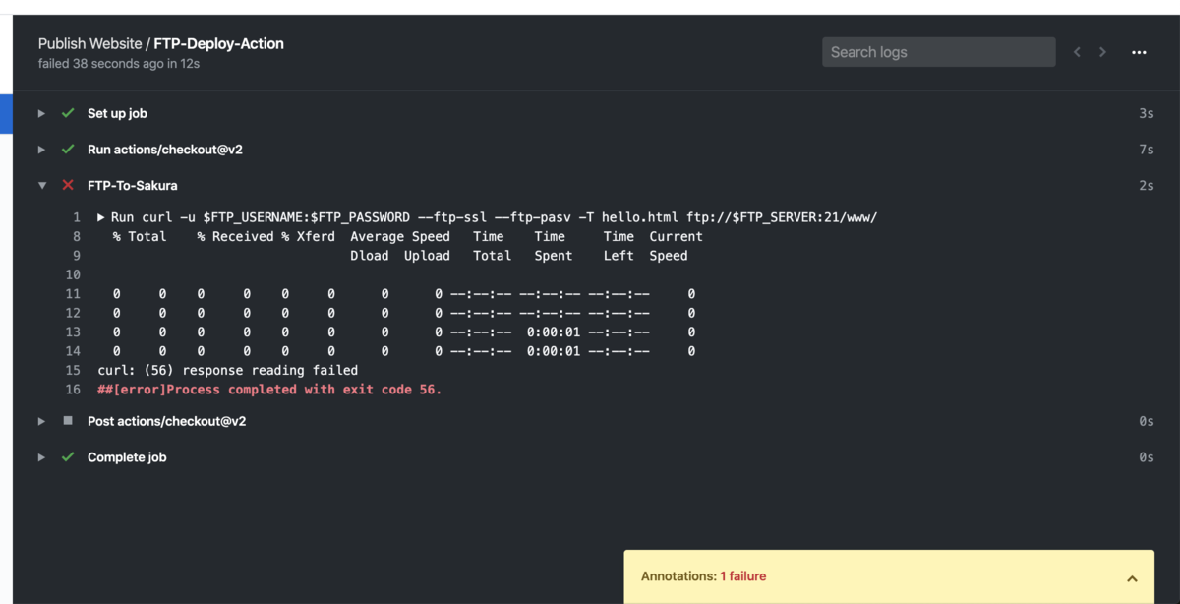Screen dimensions: 1180x604
Task: Click the FTP-To-Sakura step title
Action: (x=132, y=185)
